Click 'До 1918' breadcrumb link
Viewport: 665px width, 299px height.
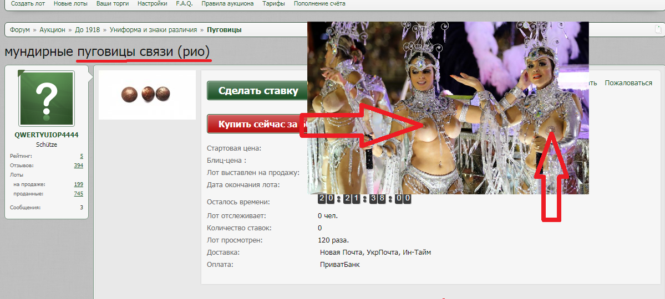pos(88,30)
